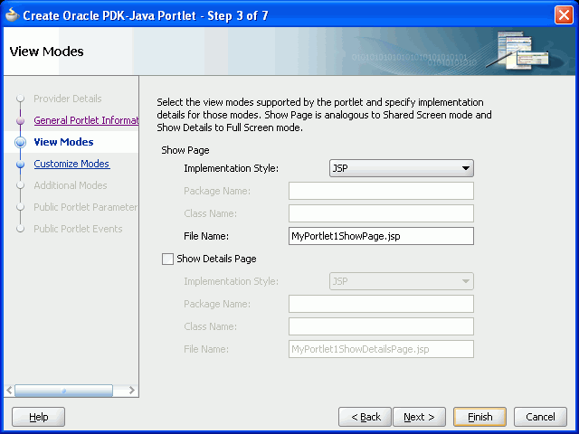Click the Show Page Package Name field
The width and height of the screenshot is (579, 434).
pyautogui.click(x=381, y=191)
